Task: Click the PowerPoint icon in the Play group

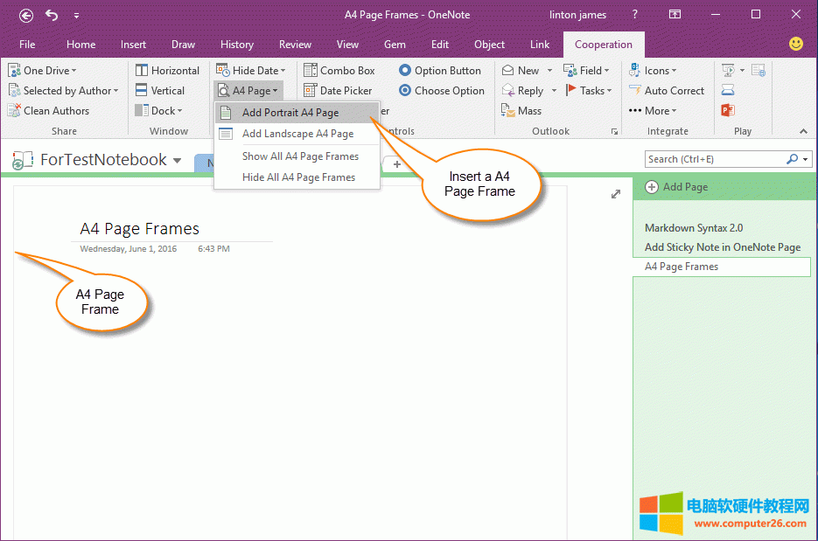Action: tap(728, 110)
